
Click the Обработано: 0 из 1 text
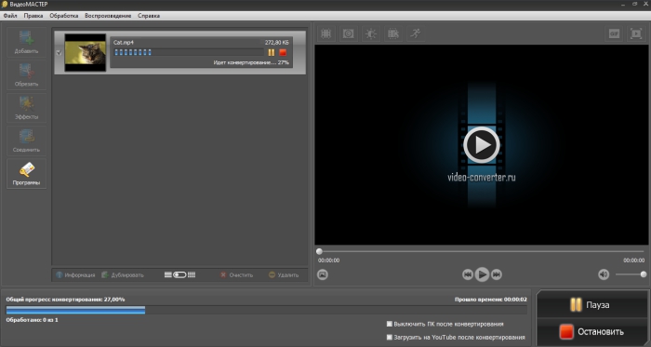(32, 320)
